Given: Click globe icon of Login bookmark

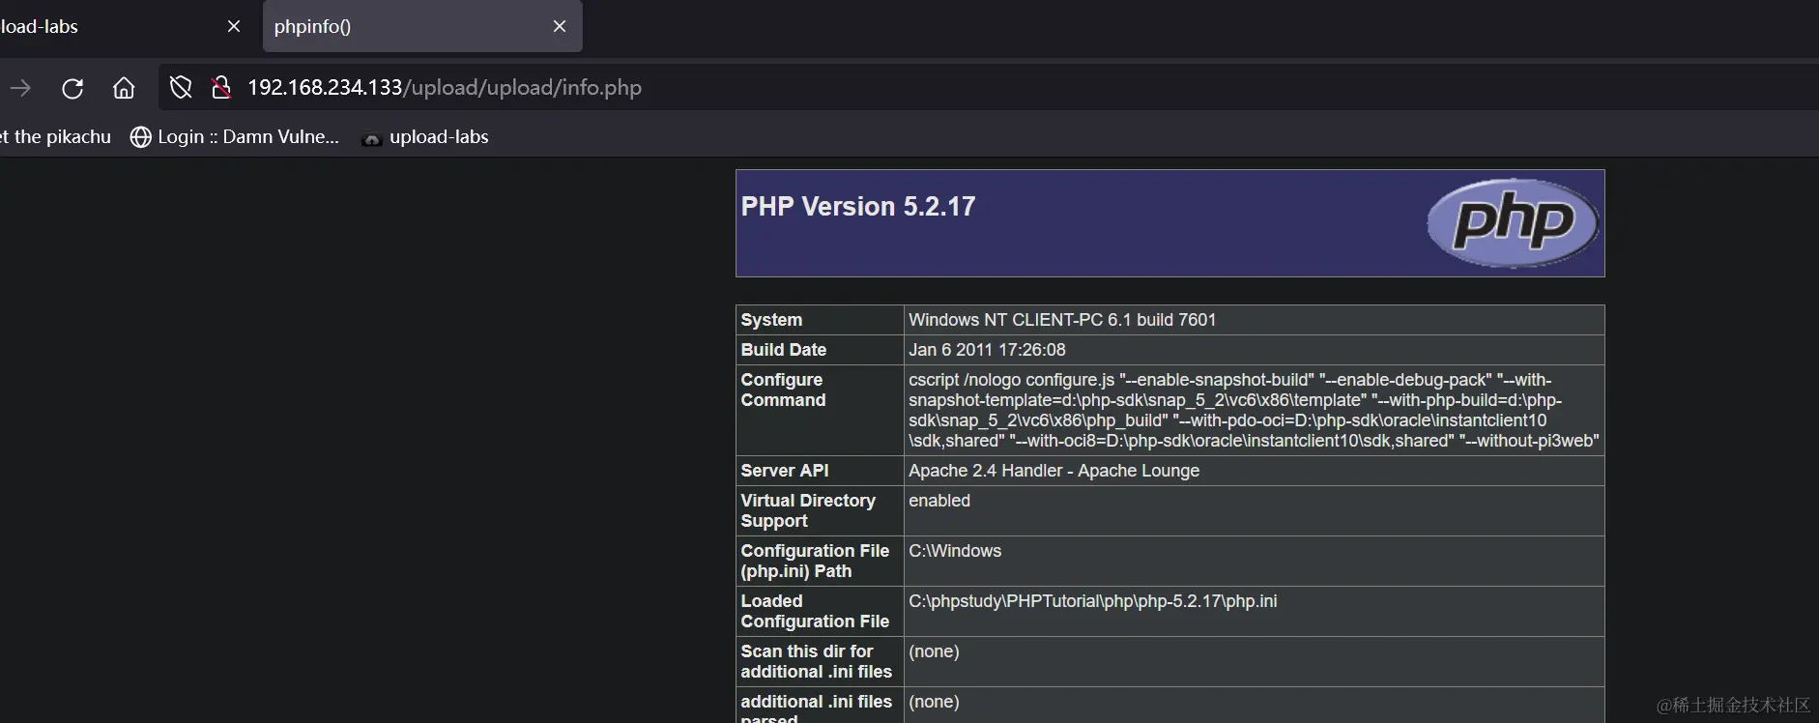Looking at the screenshot, I should tap(141, 137).
